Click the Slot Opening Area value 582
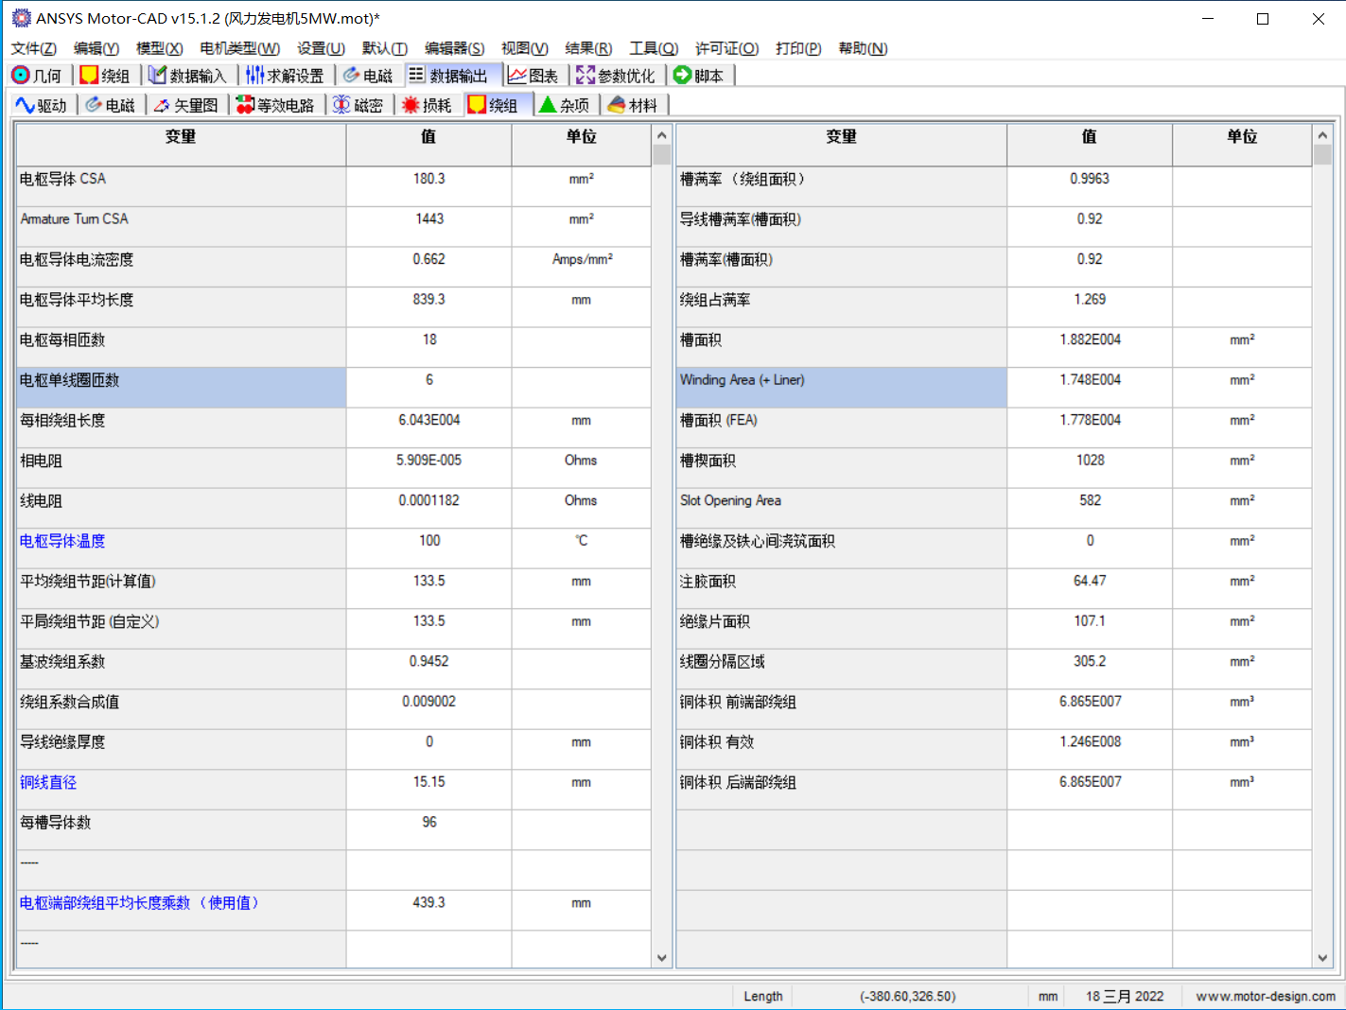 pos(1090,500)
